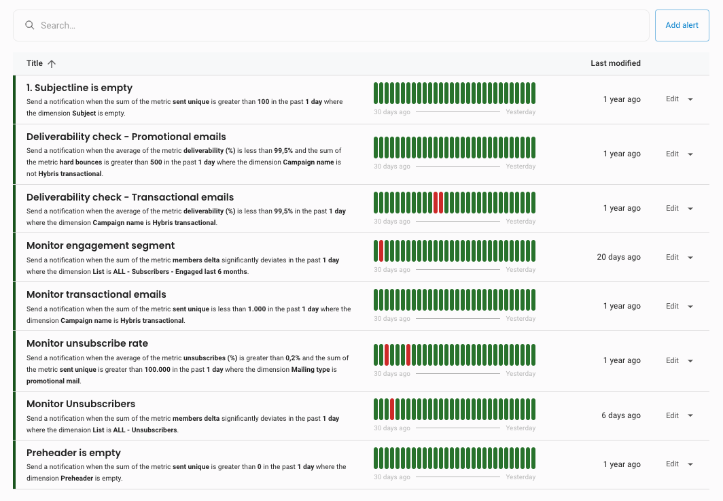Open dropdown arrow for Subjectline is empty
The width and height of the screenshot is (723, 501).
point(690,99)
